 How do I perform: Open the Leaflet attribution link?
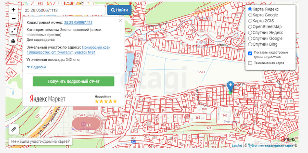(x=237, y=146)
